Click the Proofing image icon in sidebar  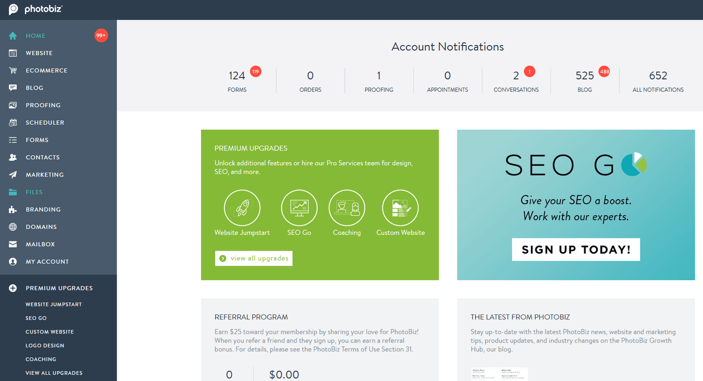pyautogui.click(x=13, y=105)
